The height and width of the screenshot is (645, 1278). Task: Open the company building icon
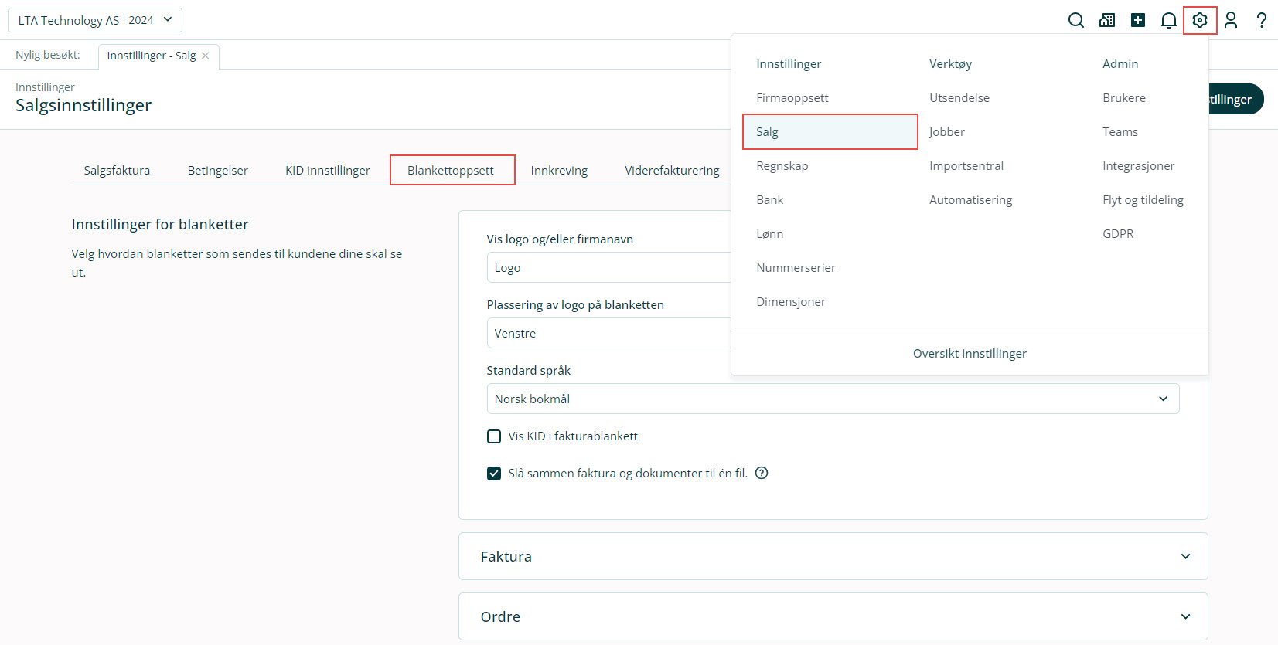pos(1107,20)
